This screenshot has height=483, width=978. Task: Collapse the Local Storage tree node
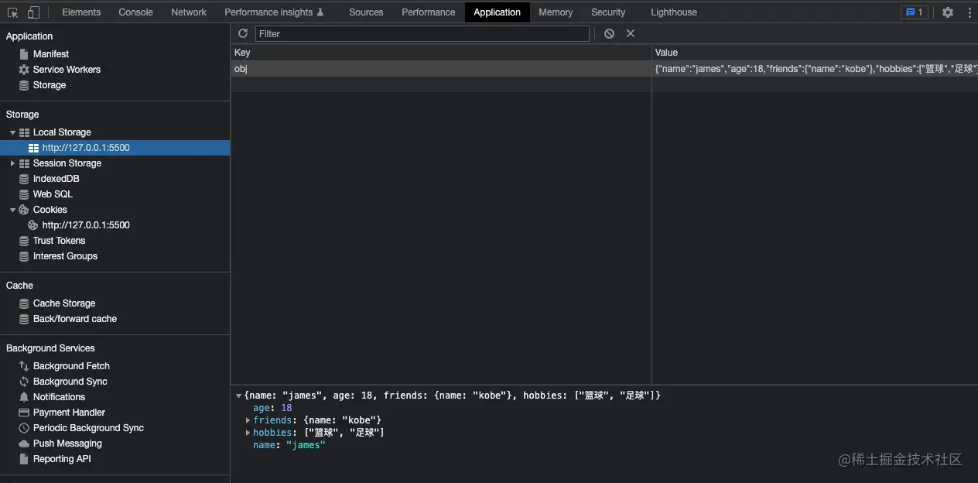tap(12, 132)
